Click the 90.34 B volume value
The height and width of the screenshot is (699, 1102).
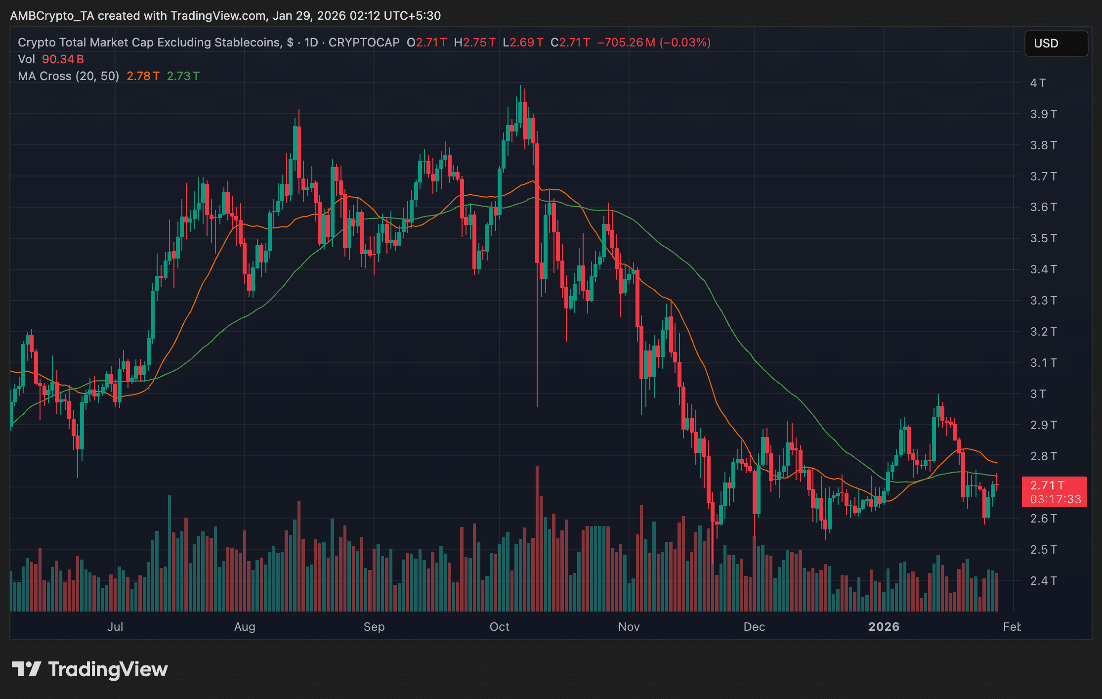(63, 59)
